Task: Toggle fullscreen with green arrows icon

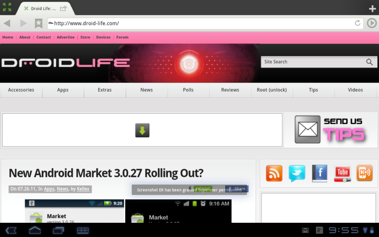Action: (x=7, y=7)
